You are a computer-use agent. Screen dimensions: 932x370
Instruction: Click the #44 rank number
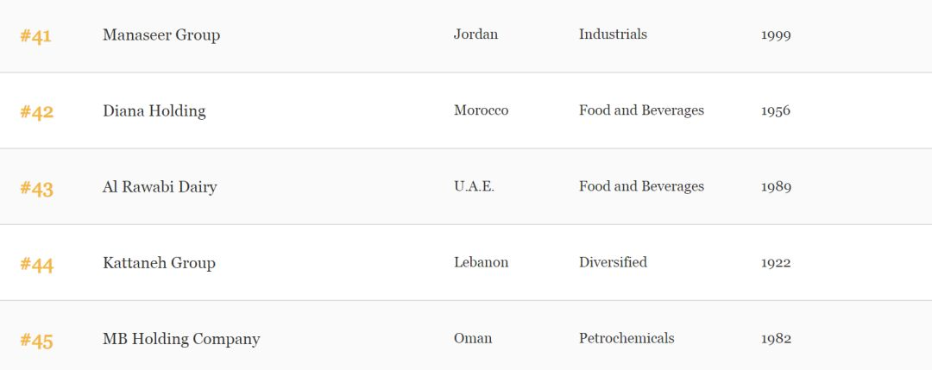(37, 264)
